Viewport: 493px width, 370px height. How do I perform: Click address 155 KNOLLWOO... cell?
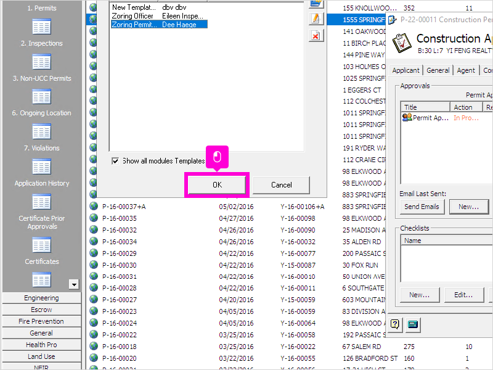[x=369, y=8]
